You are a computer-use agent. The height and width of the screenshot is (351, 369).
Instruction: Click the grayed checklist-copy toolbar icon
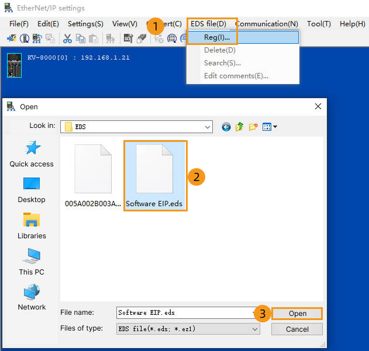(50, 39)
